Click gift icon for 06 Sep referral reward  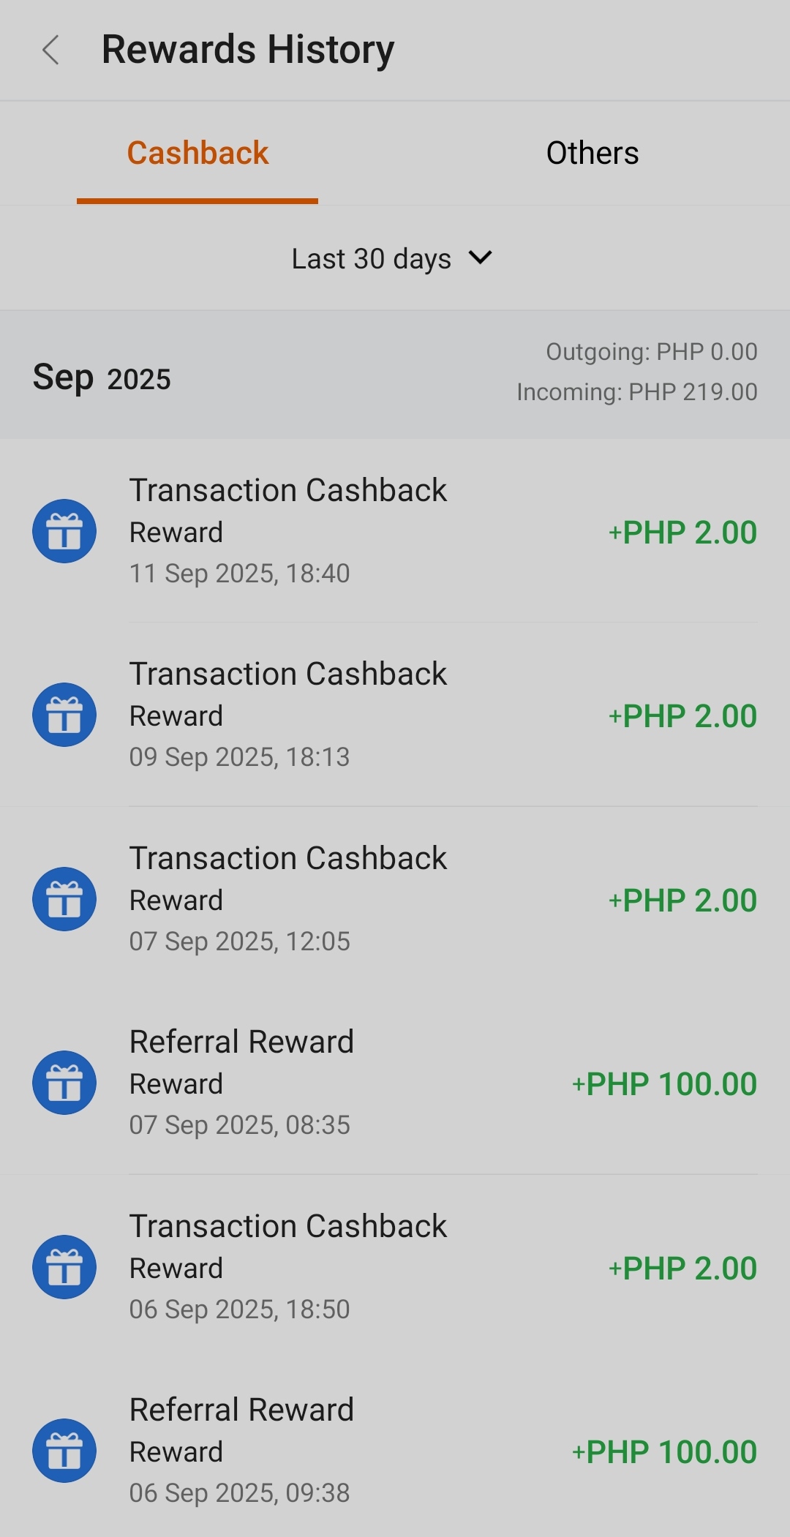(64, 1451)
